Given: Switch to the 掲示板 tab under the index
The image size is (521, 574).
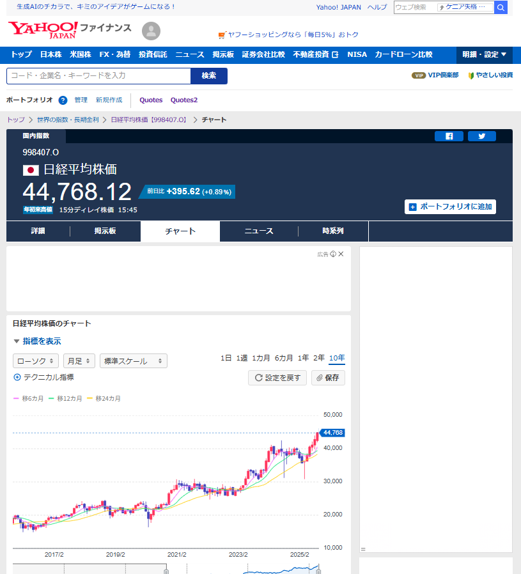Looking at the screenshot, I should [x=105, y=231].
